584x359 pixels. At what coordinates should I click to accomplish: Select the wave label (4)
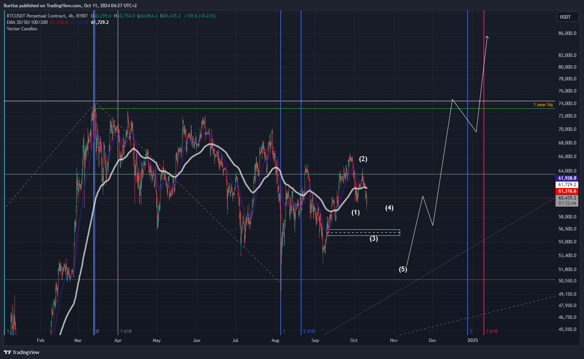pyautogui.click(x=389, y=208)
